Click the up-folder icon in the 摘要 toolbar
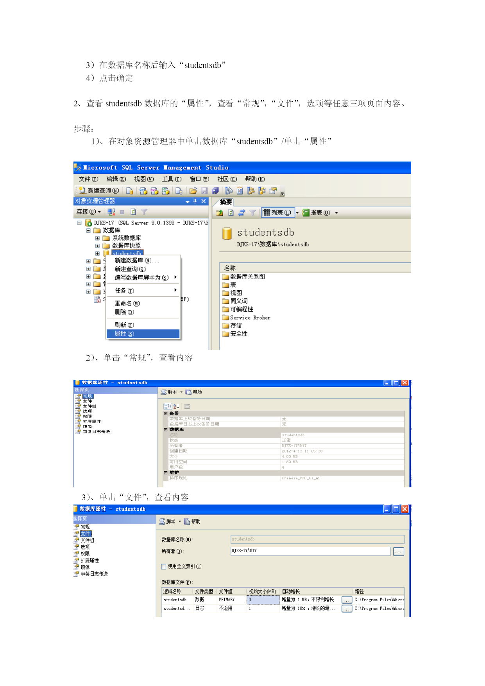Viewport: 485px width, 686px height. coord(219,213)
